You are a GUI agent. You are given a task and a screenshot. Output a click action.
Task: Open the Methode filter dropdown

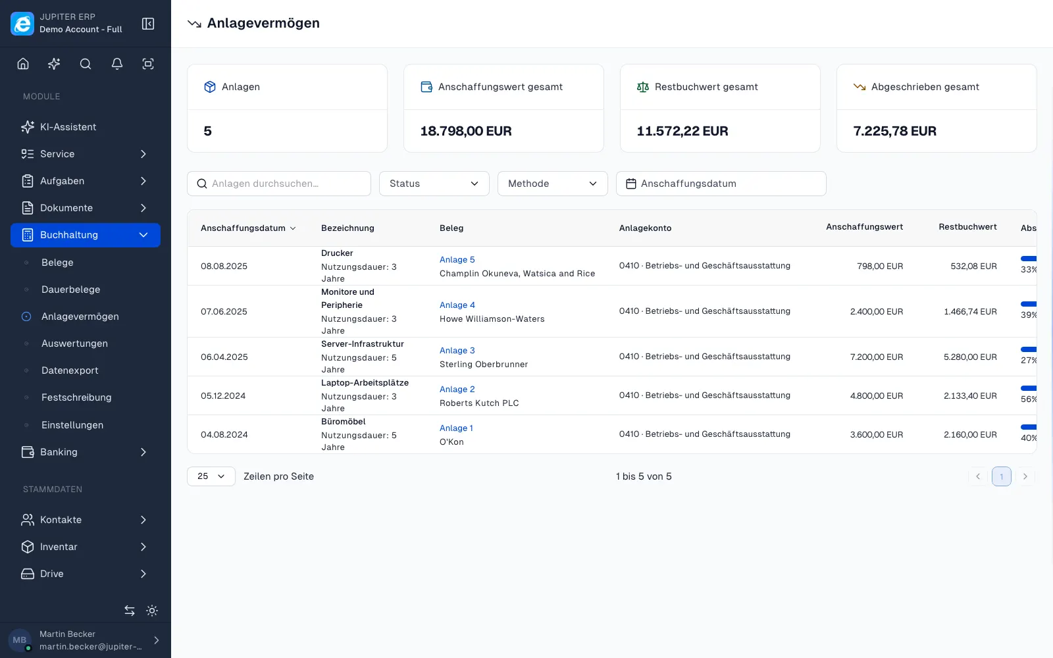pos(553,184)
